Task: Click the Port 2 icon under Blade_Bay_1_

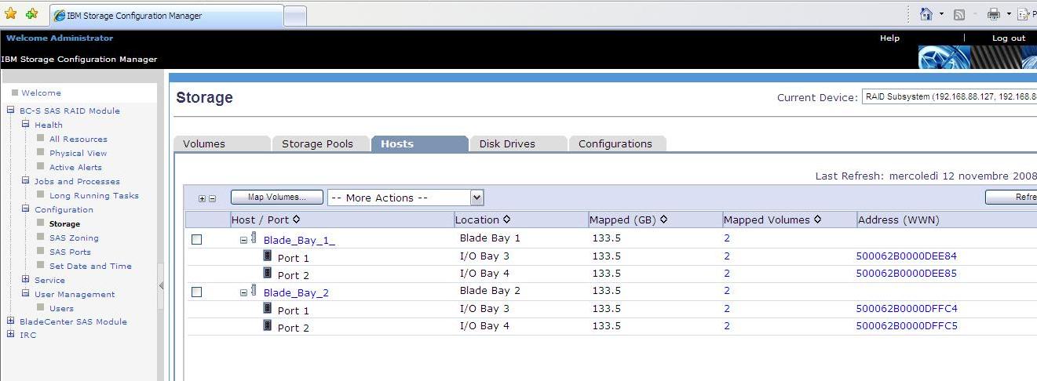Action: point(267,274)
